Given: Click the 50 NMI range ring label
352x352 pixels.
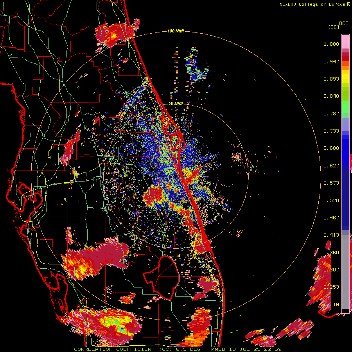Looking at the screenshot, I should (176, 103).
